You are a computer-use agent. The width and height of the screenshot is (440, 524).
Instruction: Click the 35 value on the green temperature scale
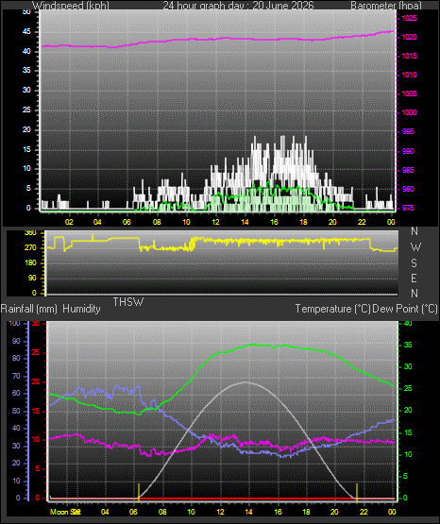(408, 345)
